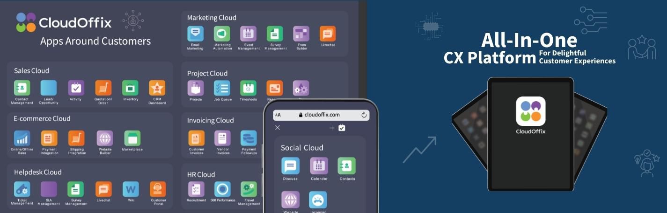Image resolution: width=667 pixels, height=213 pixels.
Task: Open Event Management app icon
Action: point(249,34)
